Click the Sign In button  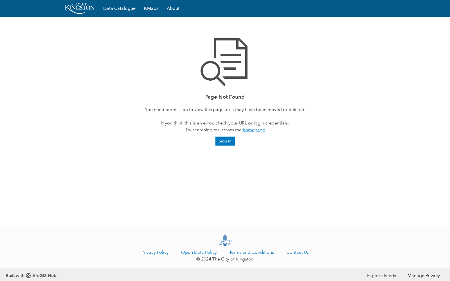(x=225, y=141)
